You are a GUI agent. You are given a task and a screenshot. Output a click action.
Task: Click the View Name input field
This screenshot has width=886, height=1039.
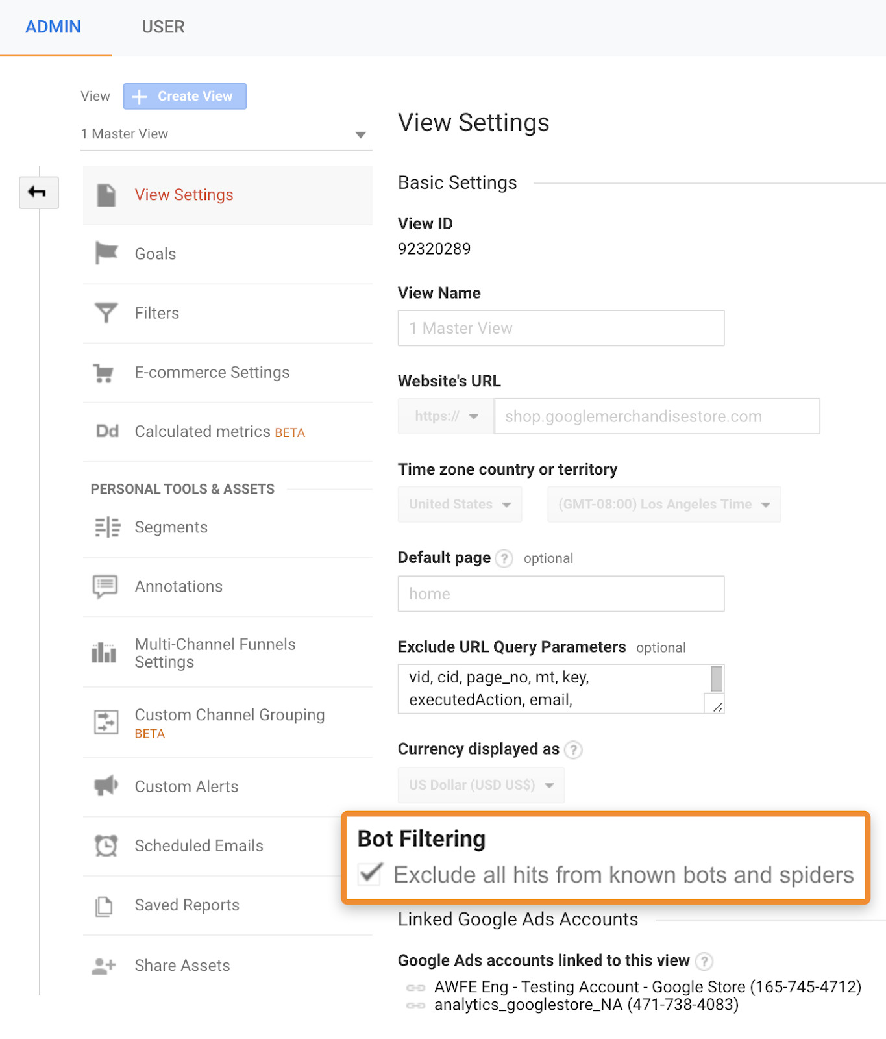point(561,329)
